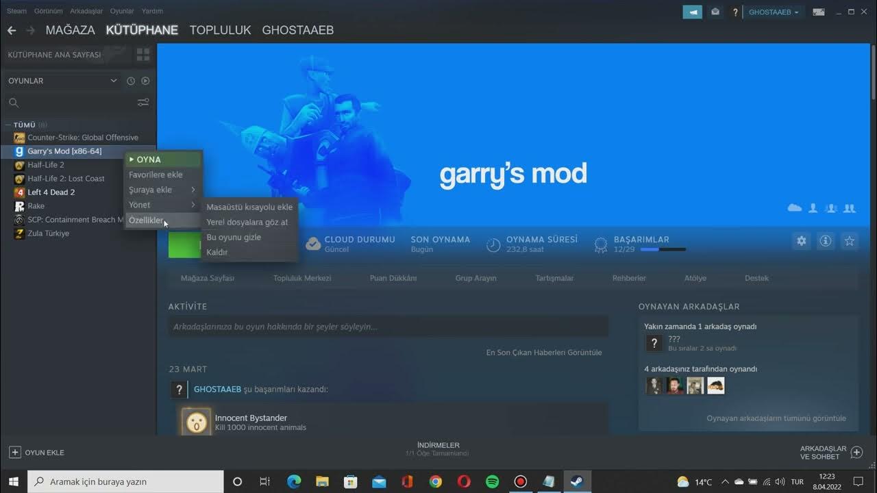Show hidden system tray icons chevron
The height and width of the screenshot is (493, 877).
[725, 481]
